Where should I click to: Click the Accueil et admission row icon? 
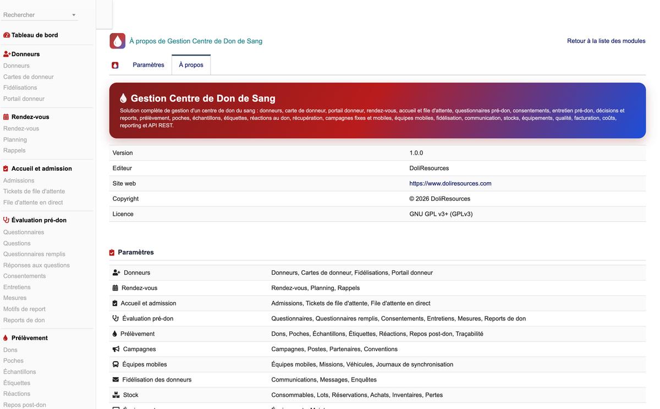[115, 303]
